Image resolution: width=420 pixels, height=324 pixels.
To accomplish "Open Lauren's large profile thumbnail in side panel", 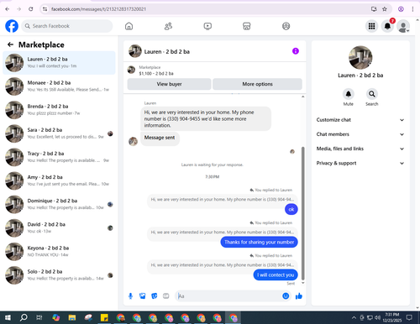I will point(360,57).
